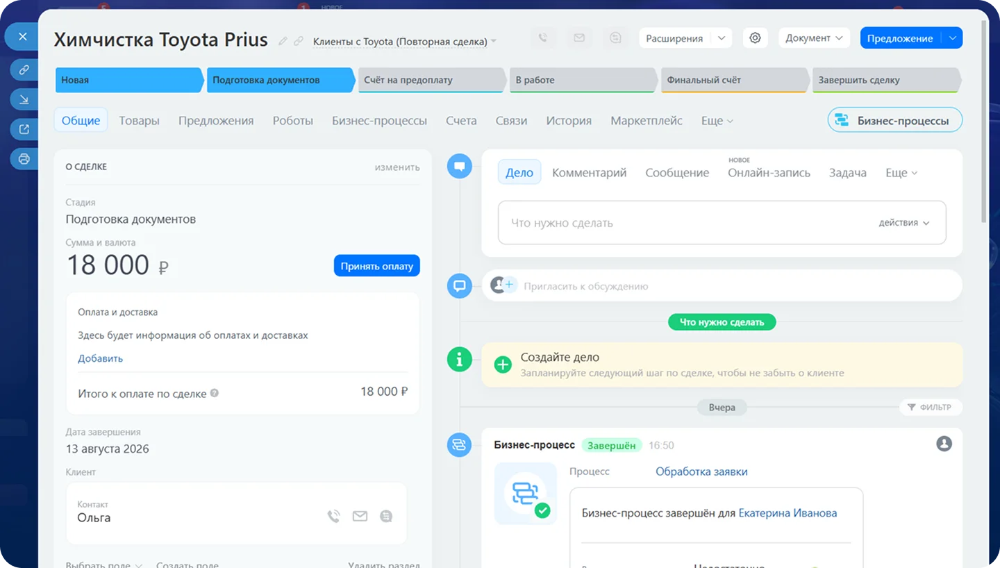
Task: Open the ФИЛЬТР button in the timeline
Action: [930, 407]
